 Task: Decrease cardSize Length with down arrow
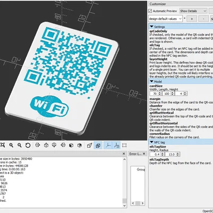[173, 95]
